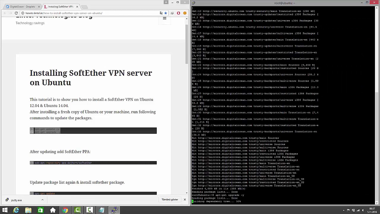Switch to Installing SoftEther VPN tab
Image resolution: width=380 pixels, height=214 pixels.
pos(61,7)
